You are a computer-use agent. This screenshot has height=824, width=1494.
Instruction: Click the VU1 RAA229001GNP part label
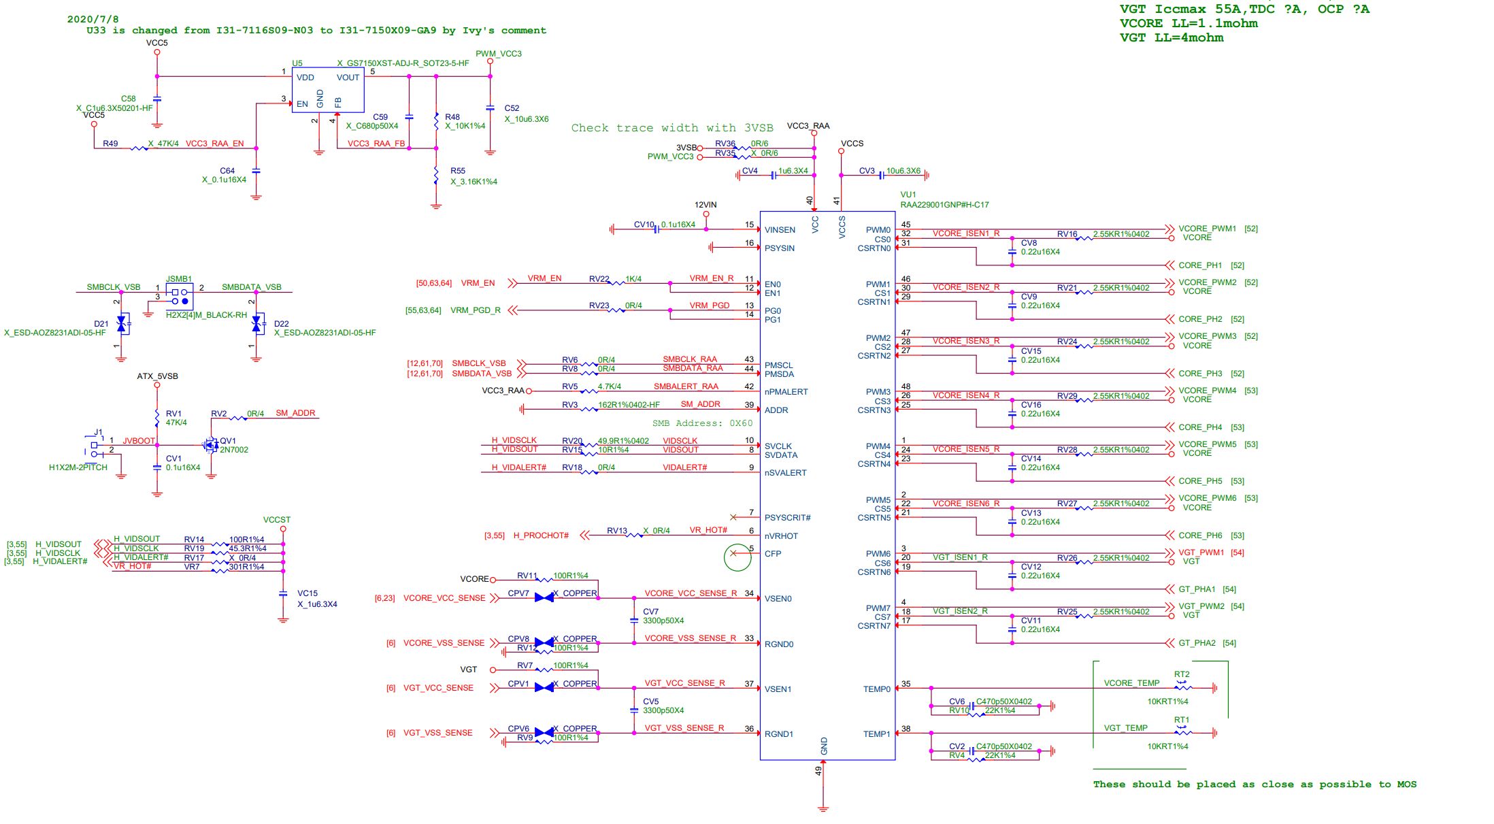(944, 204)
